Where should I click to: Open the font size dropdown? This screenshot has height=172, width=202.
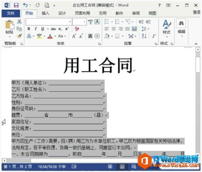[x=84, y=22]
